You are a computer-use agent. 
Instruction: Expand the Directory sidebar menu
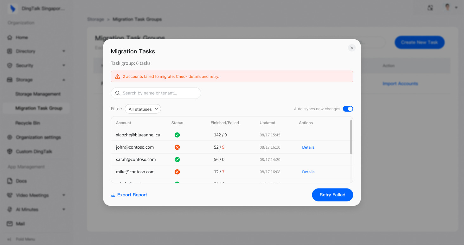click(36, 51)
